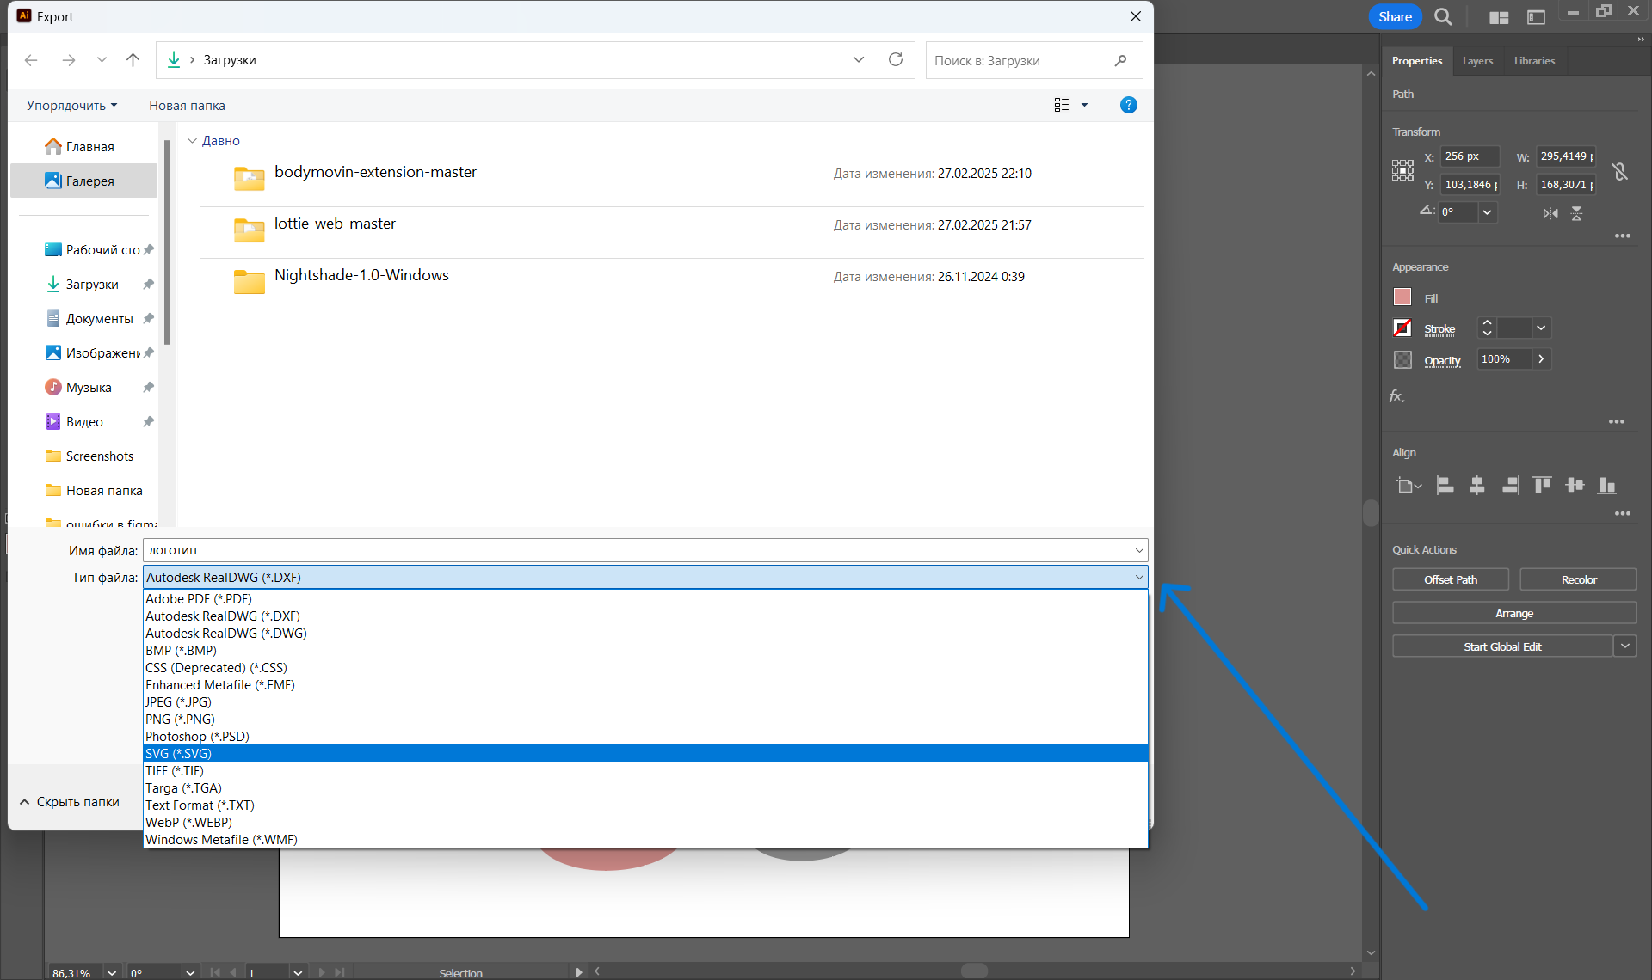Switch to the Layers tab
The height and width of the screenshot is (980, 1652).
tap(1477, 61)
